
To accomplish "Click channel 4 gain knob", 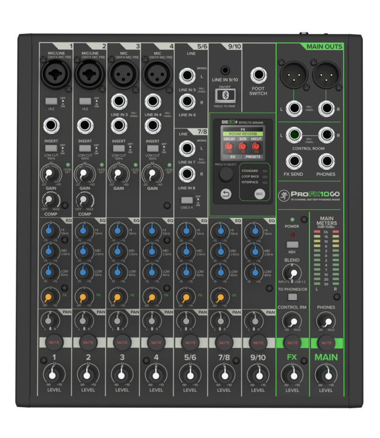I will click(x=152, y=174).
